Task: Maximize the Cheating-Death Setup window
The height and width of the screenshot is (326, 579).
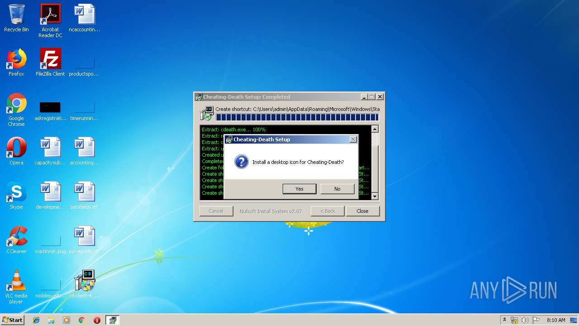Action: pos(372,97)
